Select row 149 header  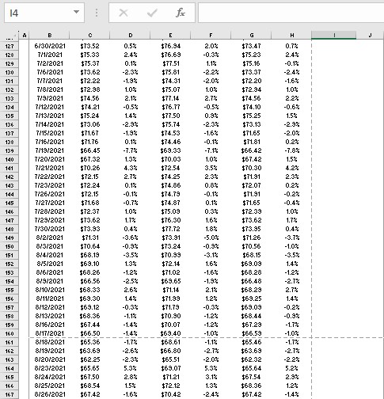tap(10, 237)
